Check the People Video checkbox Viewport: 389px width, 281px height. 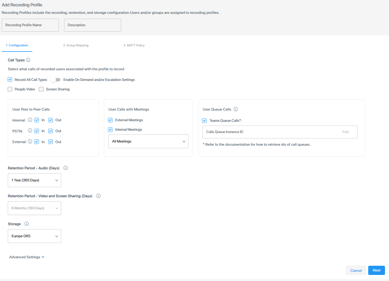10,89
